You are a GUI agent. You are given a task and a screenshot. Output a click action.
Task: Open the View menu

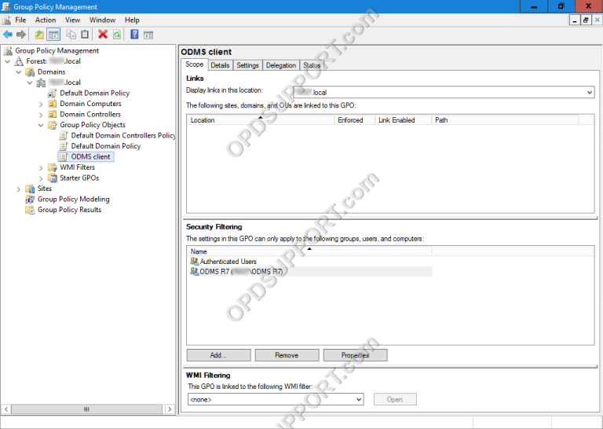tap(72, 20)
